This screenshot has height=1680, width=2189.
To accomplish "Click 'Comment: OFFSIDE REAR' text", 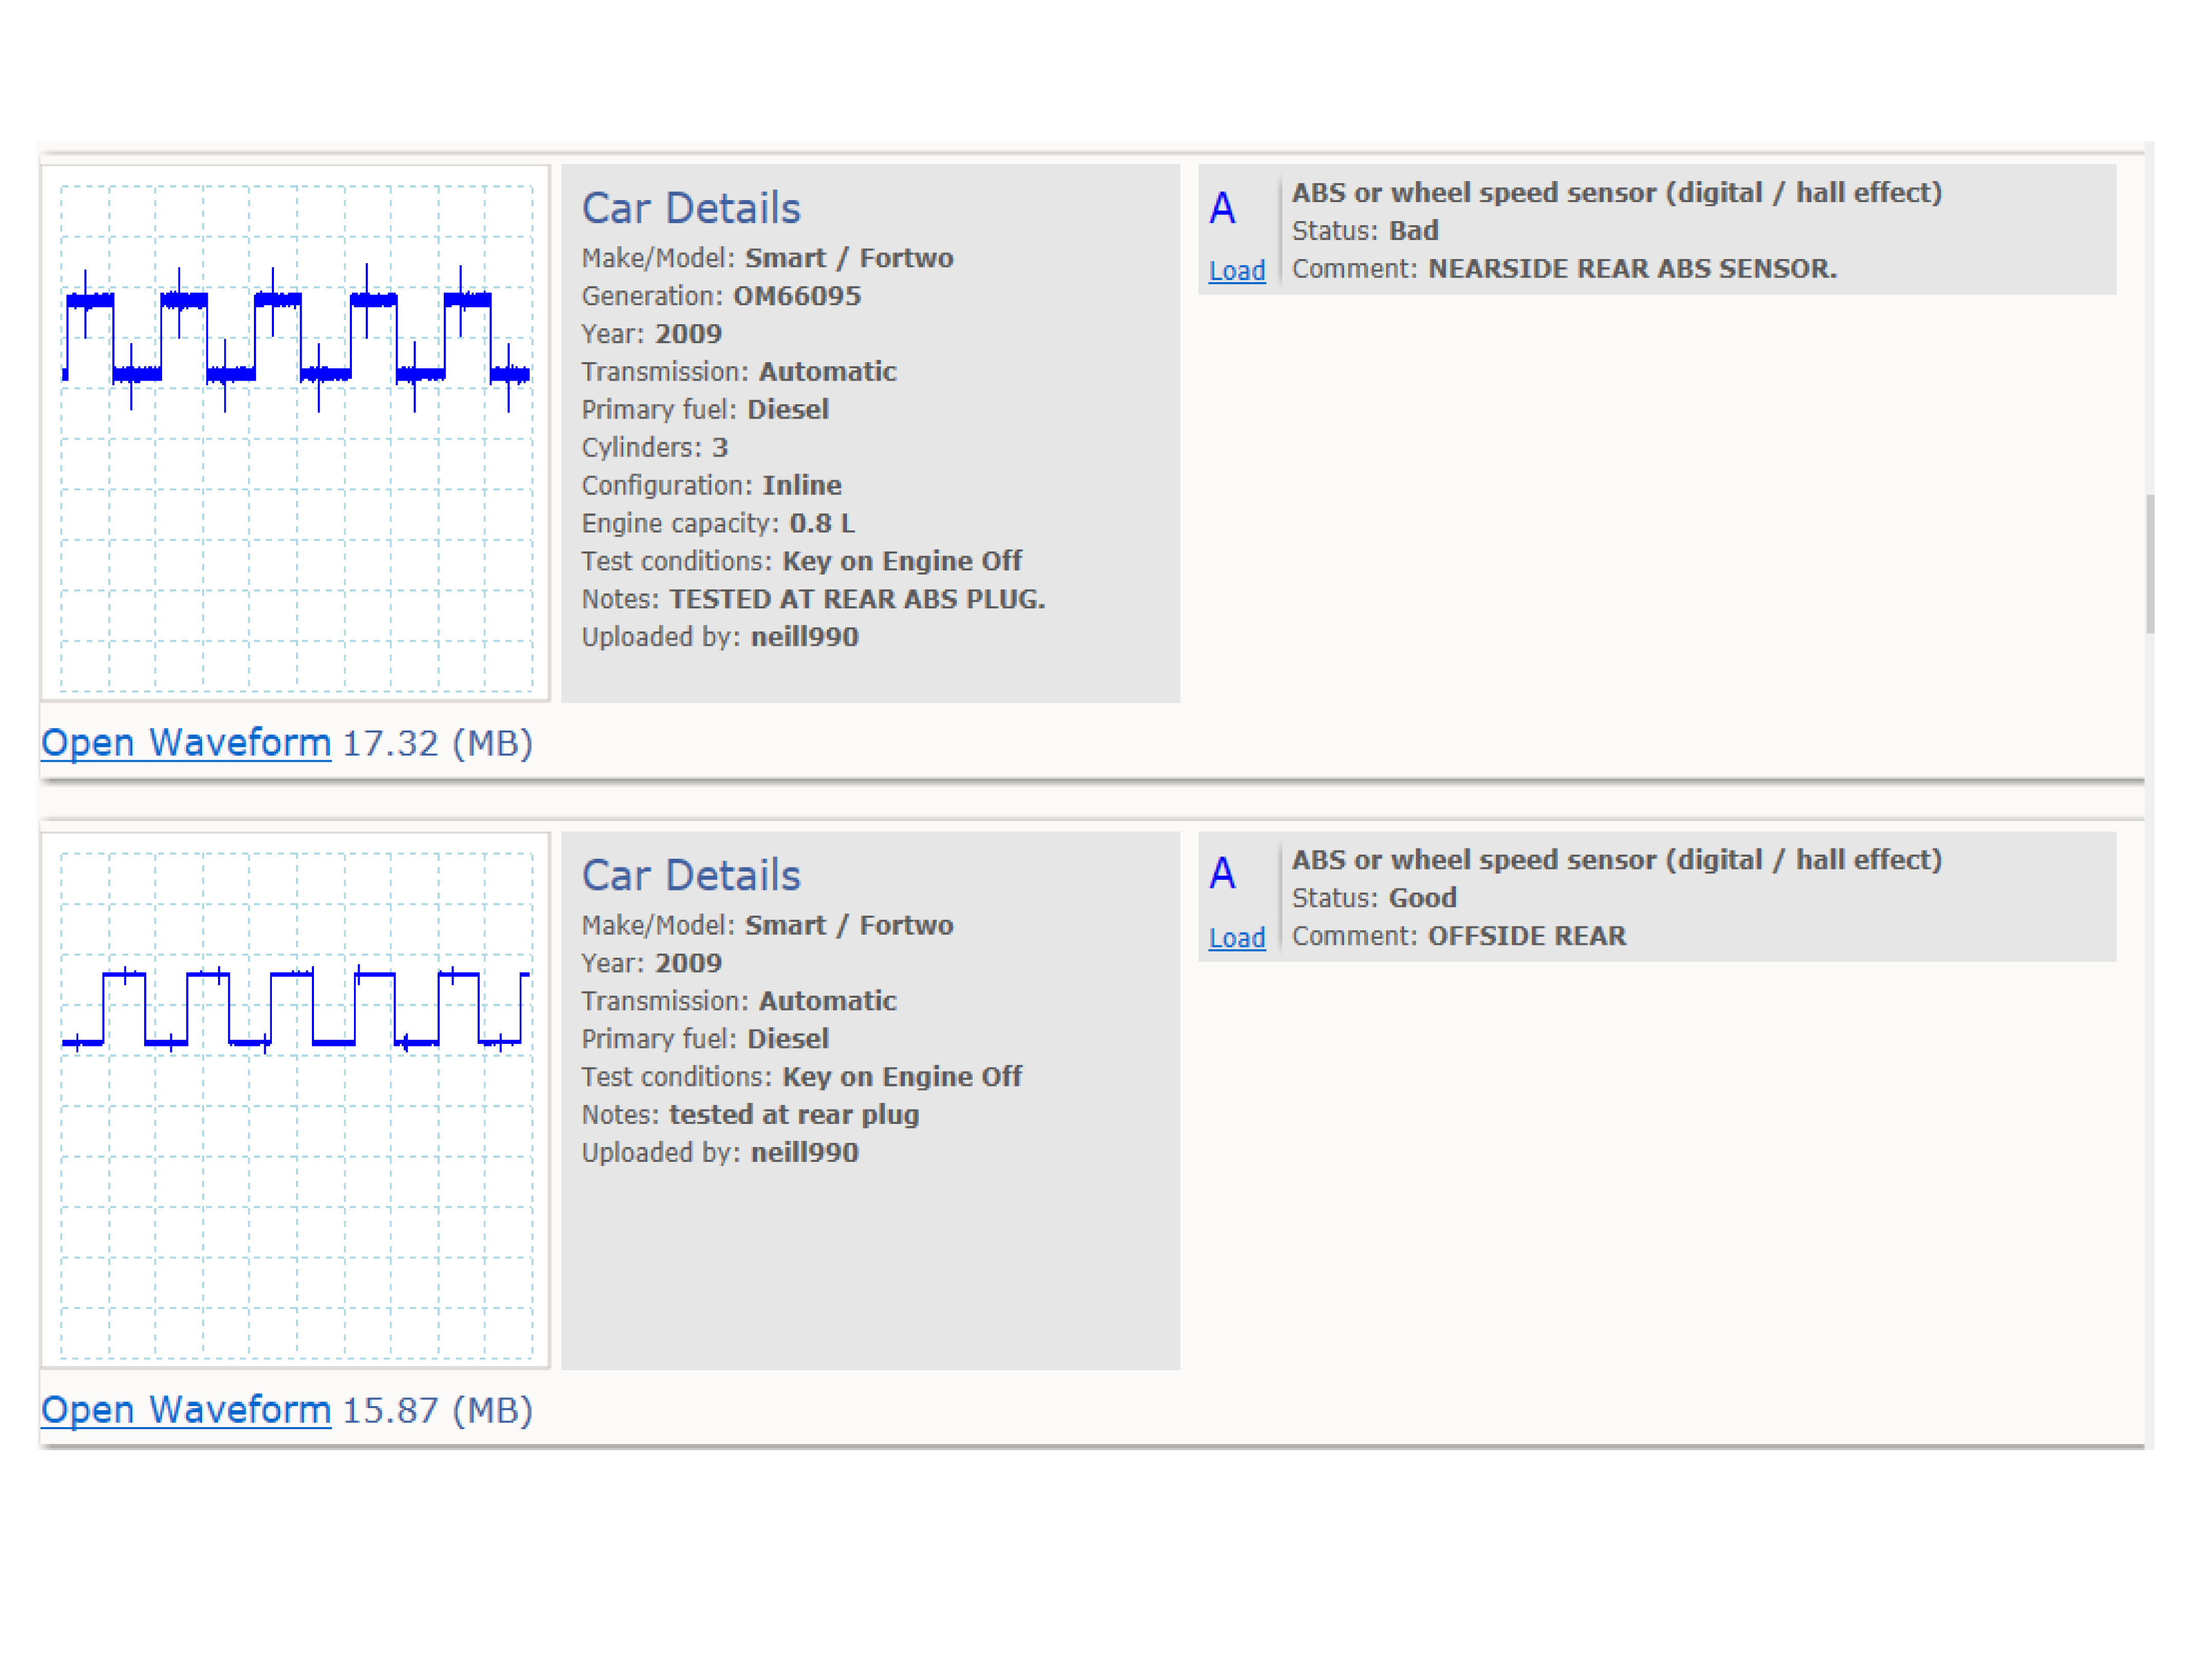I will [x=1459, y=936].
